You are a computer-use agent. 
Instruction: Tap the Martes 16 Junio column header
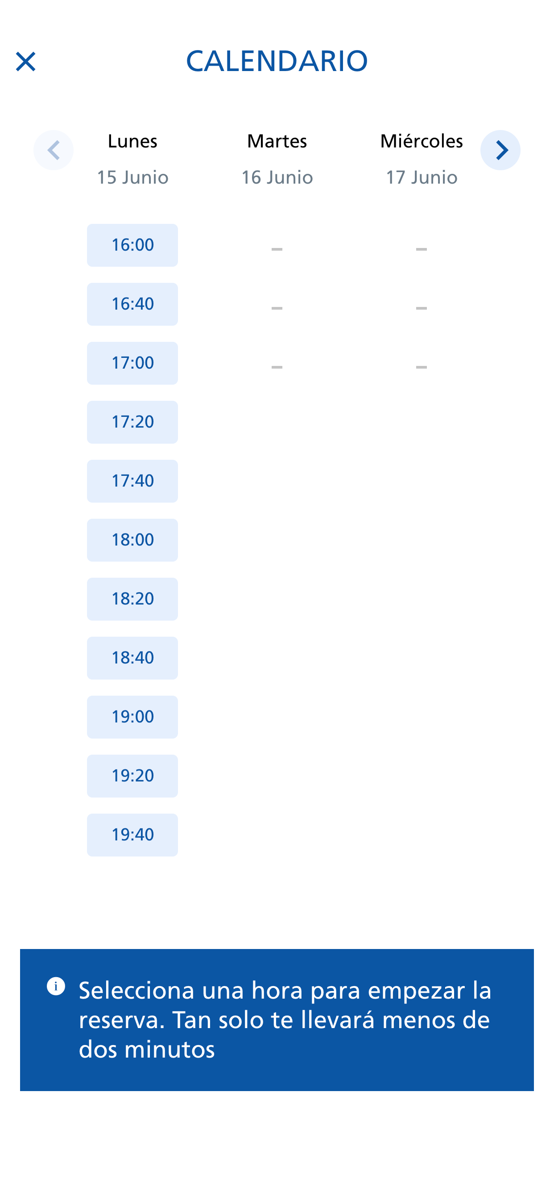tap(277, 159)
